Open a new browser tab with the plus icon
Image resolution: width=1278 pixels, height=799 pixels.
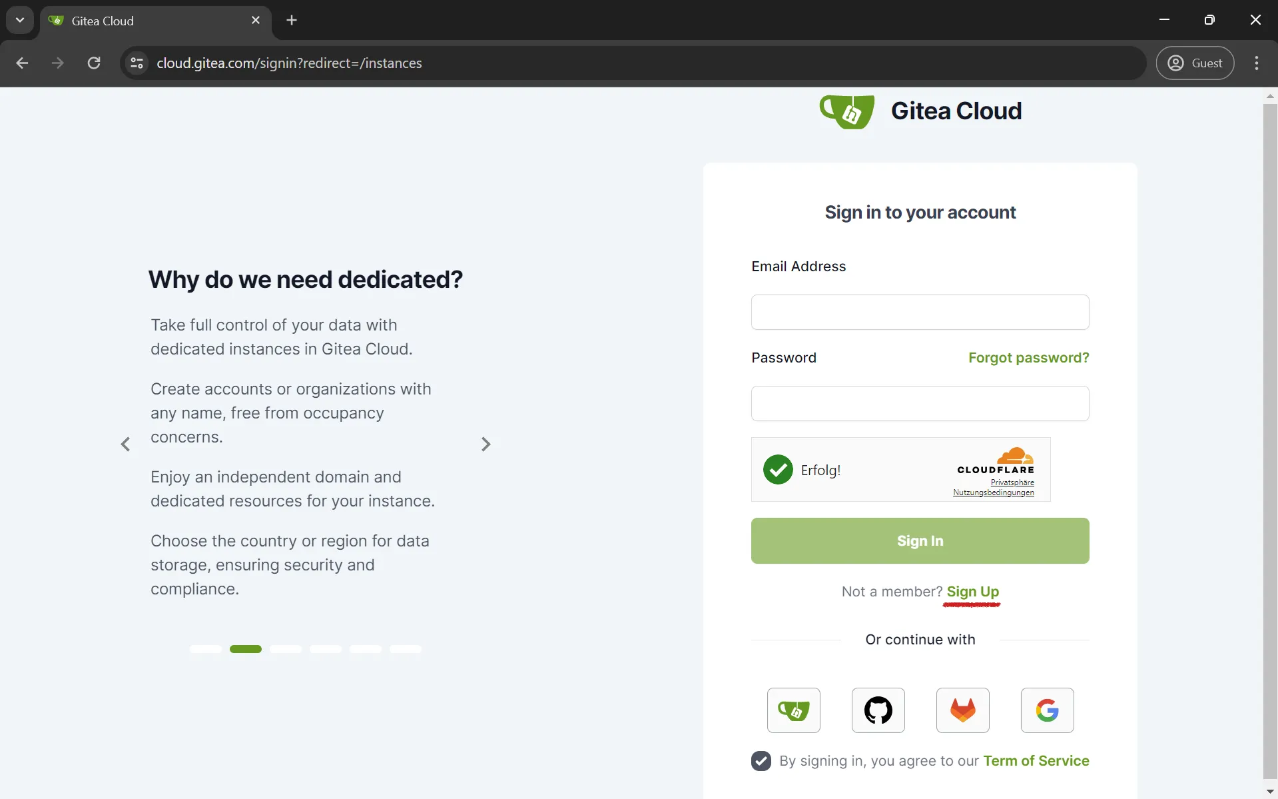292,20
